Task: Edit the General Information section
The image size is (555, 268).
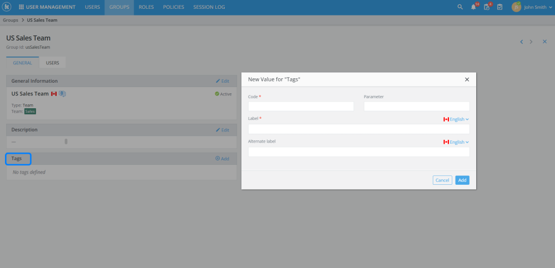Action: (223, 81)
